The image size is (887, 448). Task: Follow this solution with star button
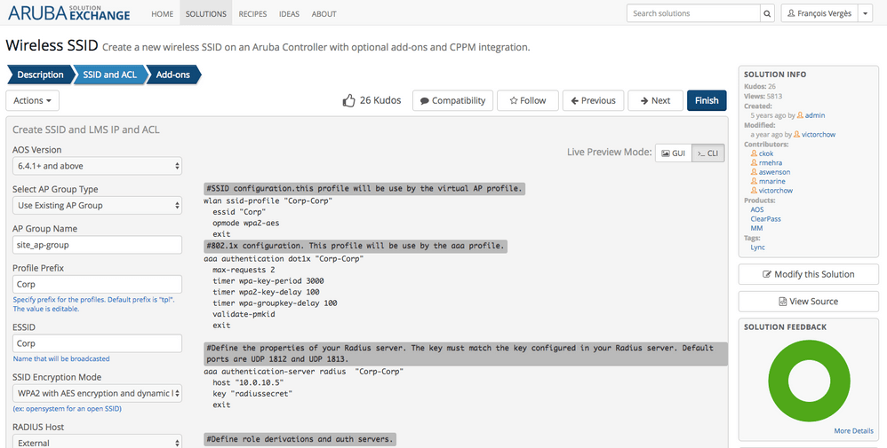click(527, 101)
